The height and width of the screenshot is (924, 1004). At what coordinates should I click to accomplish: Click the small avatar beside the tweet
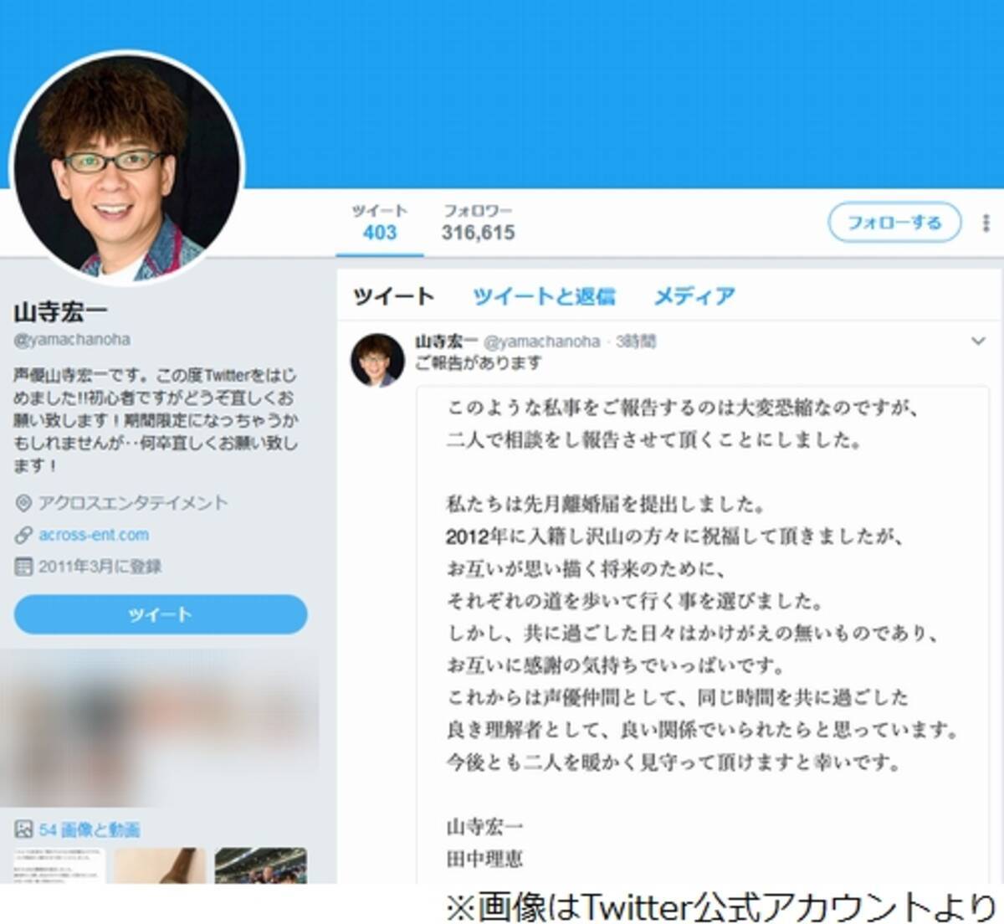click(x=377, y=360)
